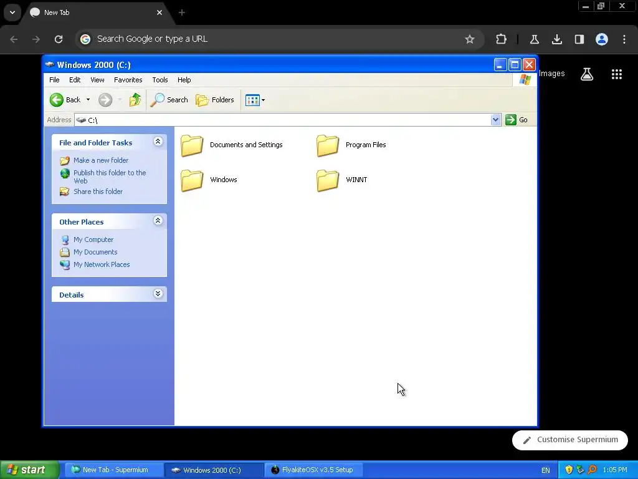
Task: Close the New Tab browser tab
Action: (x=159, y=12)
